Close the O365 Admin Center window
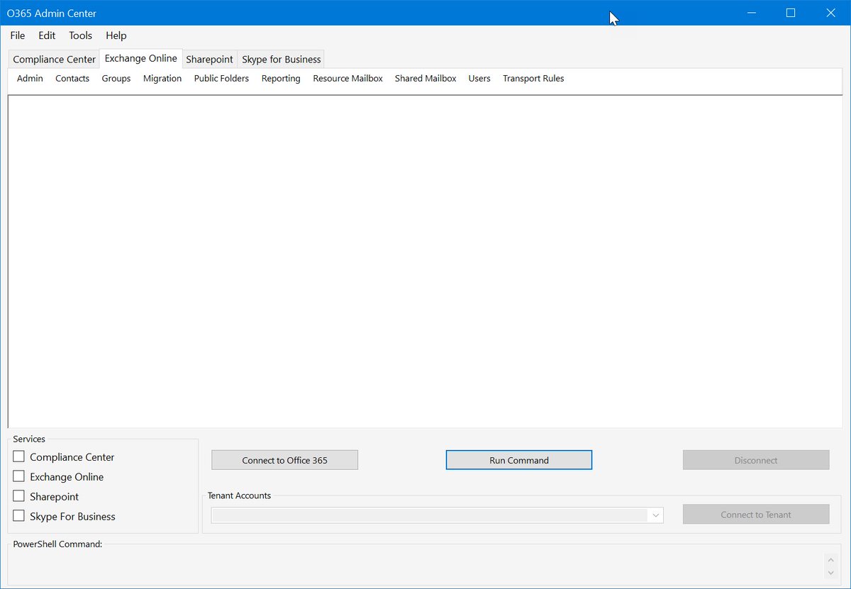Viewport: 851px width, 589px height. coord(830,13)
